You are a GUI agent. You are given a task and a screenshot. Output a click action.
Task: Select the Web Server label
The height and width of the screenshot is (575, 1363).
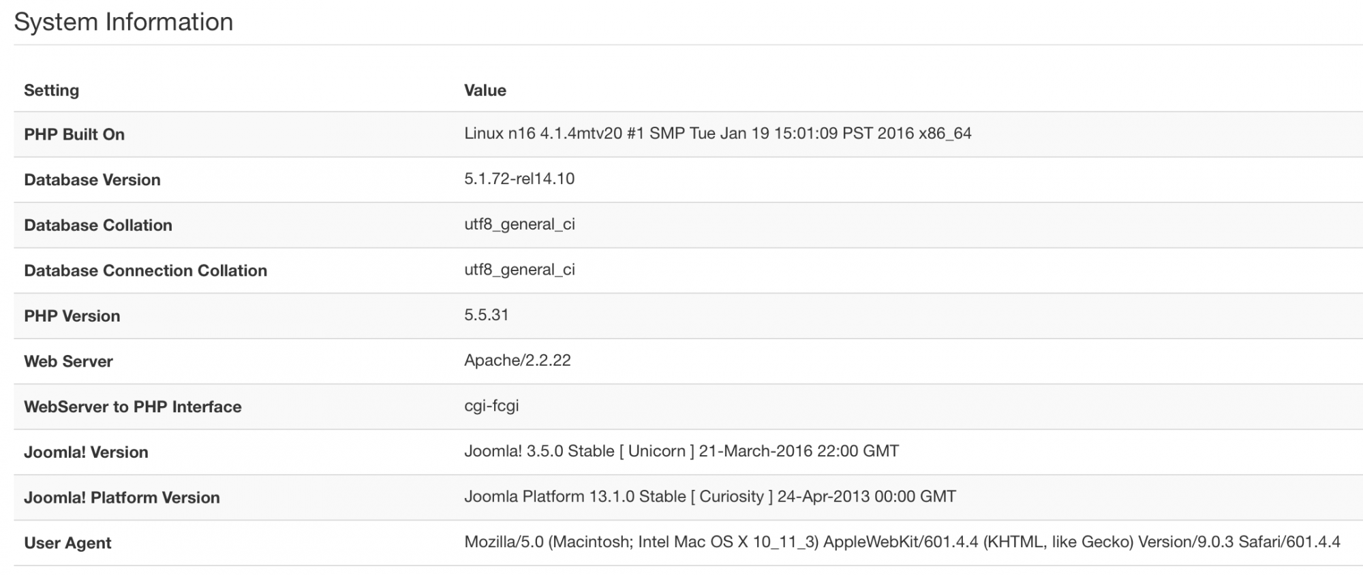(x=68, y=362)
